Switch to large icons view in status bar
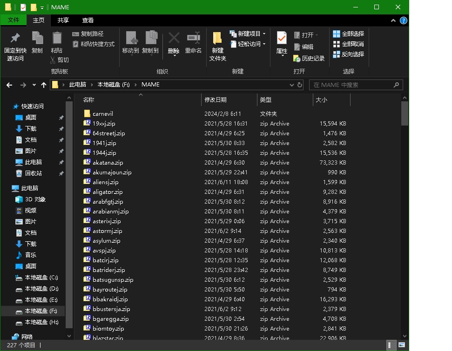This screenshot has height=351, width=452. (x=402, y=345)
